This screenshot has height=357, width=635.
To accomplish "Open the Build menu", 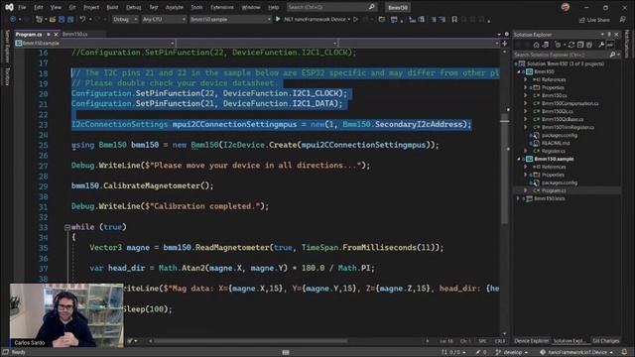I will pyautogui.click(x=112, y=7).
